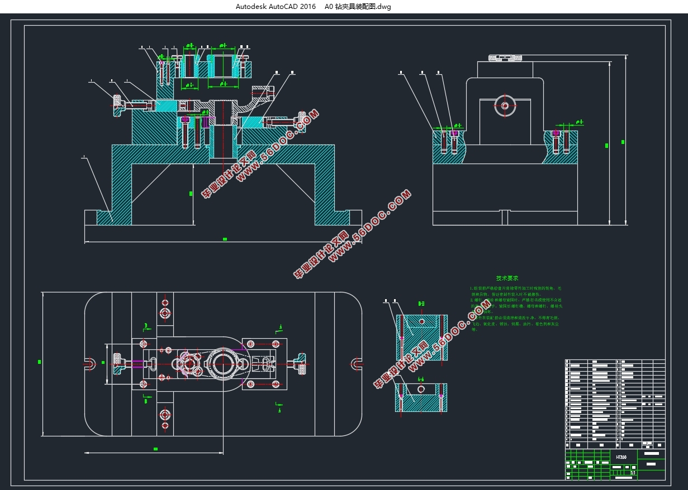This screenshot has width=688, height=490.
Task: Click the large central bore in plan view
Action: coord(221,364)
